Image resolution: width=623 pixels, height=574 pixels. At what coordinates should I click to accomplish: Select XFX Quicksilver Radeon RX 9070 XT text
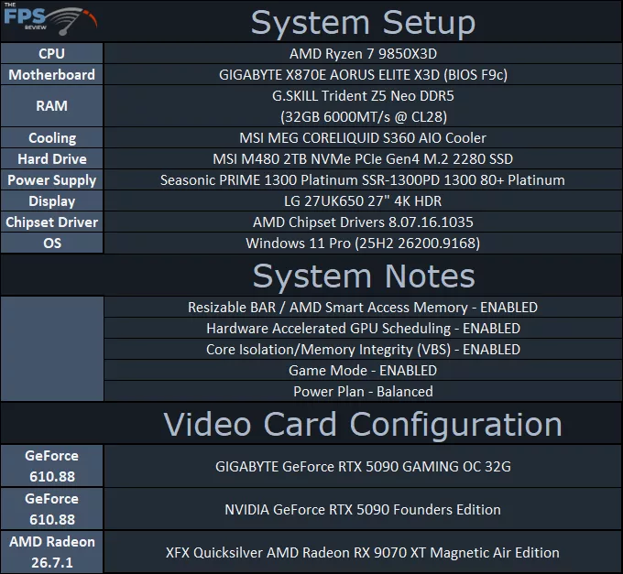[363, 553]
